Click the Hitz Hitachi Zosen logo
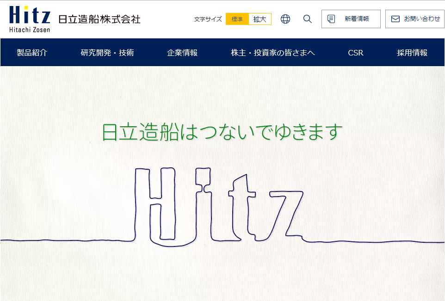445x301 pixels. pos(30,19)
